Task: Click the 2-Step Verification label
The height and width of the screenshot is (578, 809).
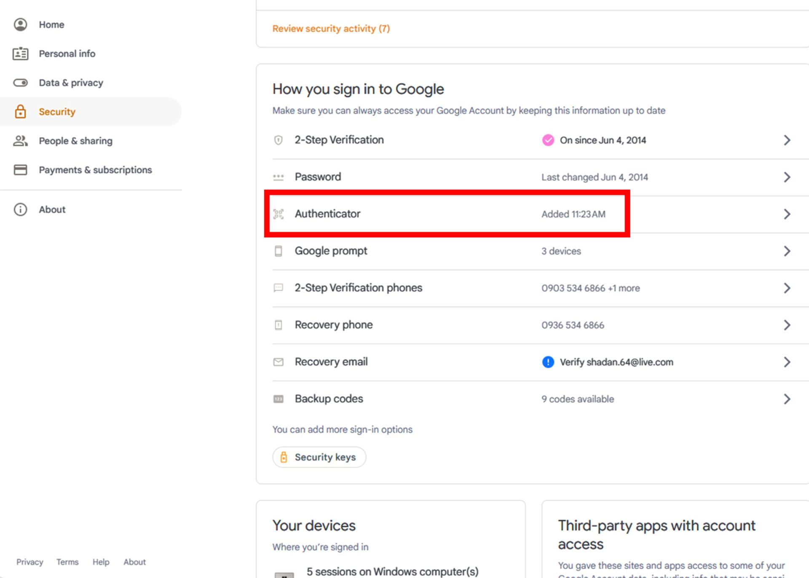Action: 339,140
